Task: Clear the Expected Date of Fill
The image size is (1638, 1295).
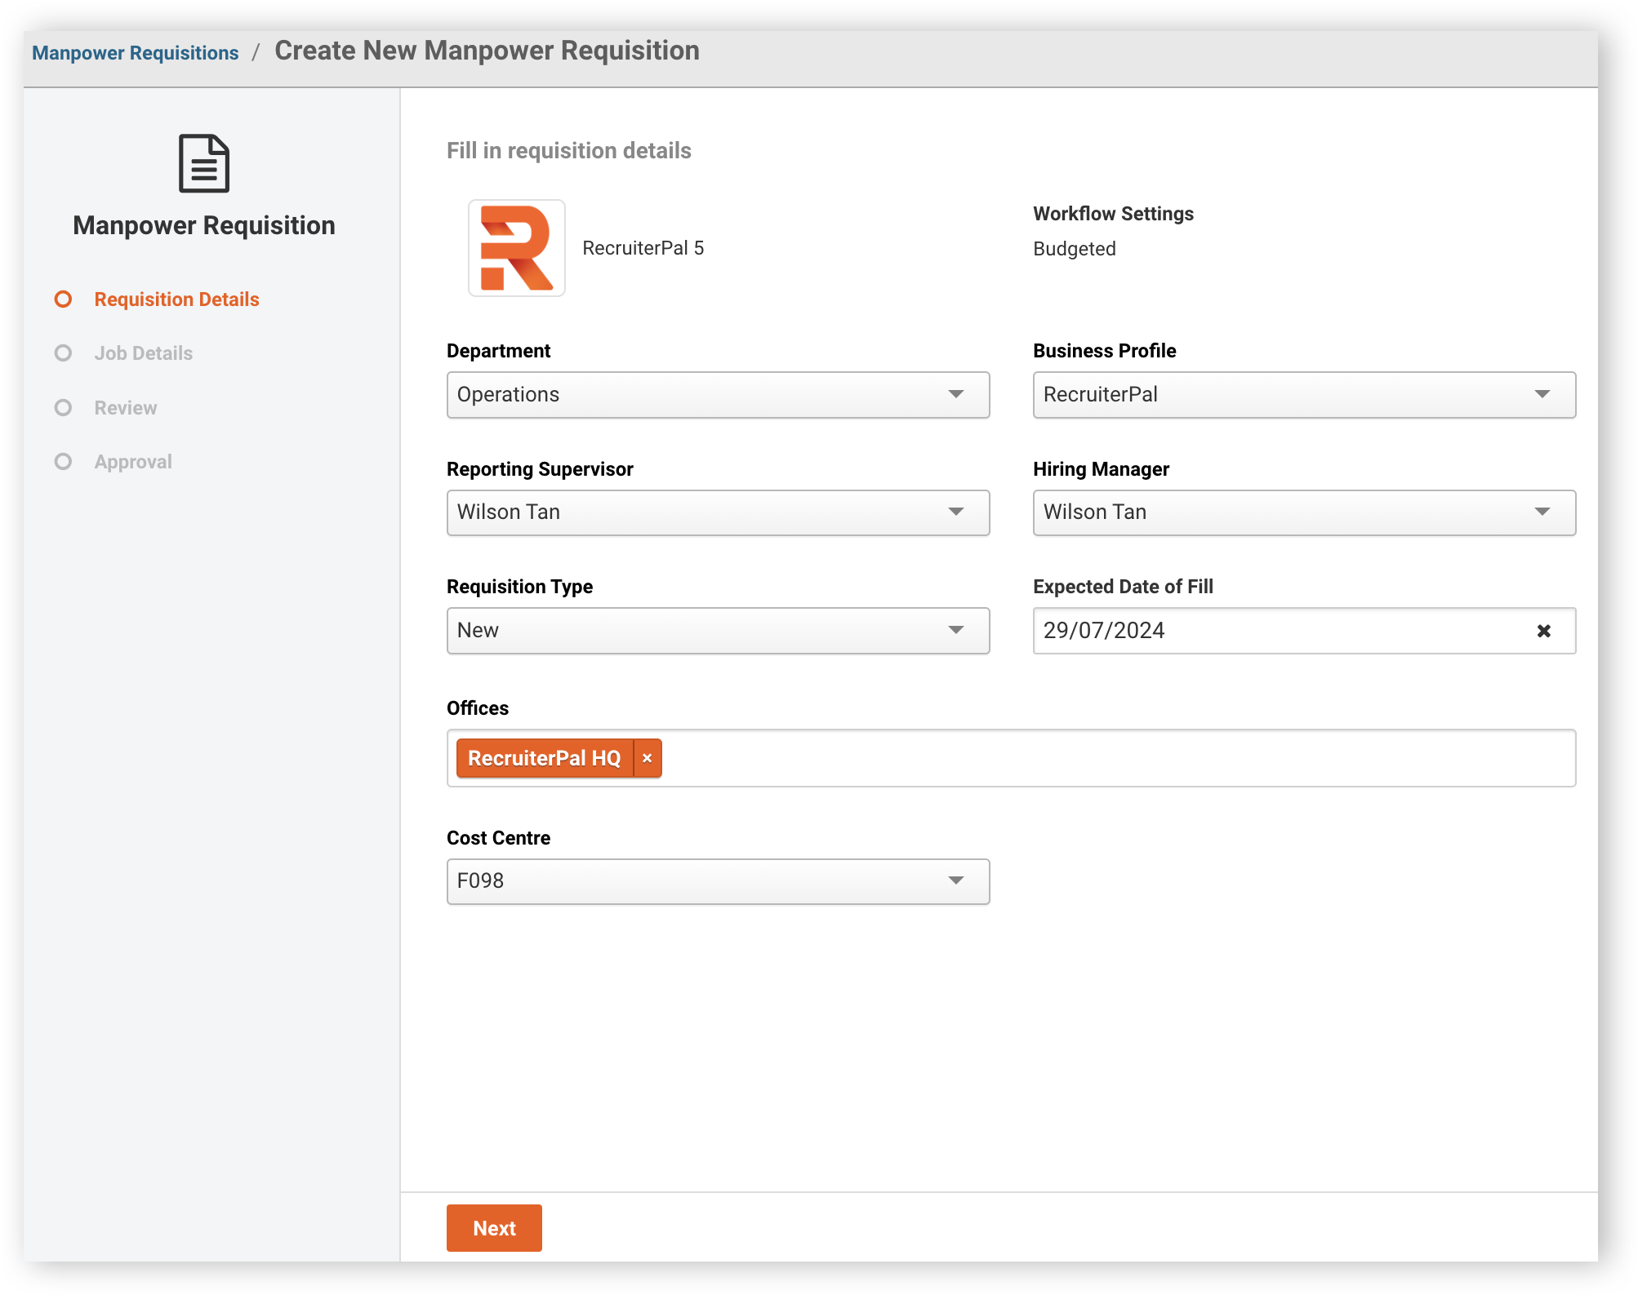Action: (1543, 631)
